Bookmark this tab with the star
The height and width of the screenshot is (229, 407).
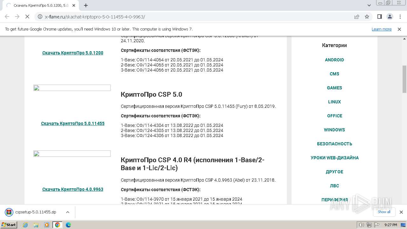(x=367, y=17)
